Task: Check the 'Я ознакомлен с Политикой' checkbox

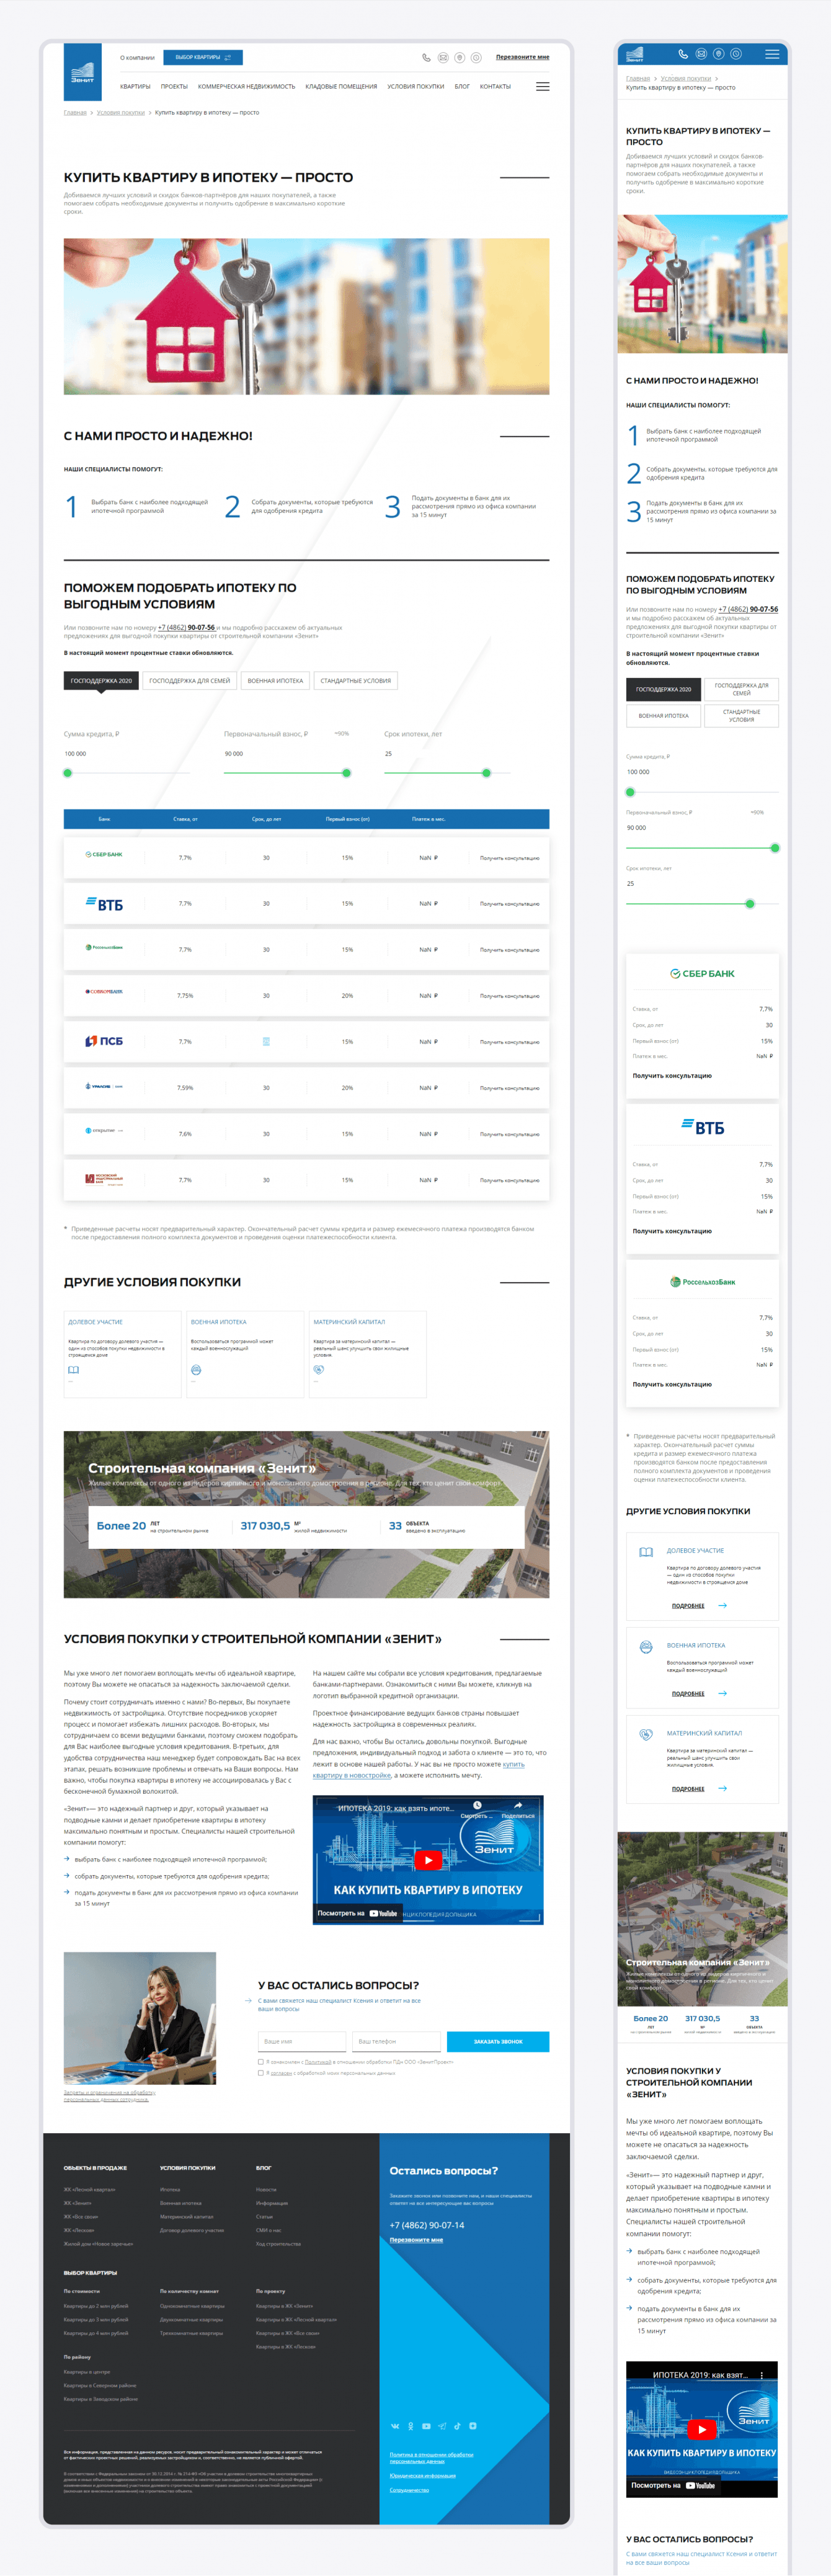Action: click(261, 2061)
